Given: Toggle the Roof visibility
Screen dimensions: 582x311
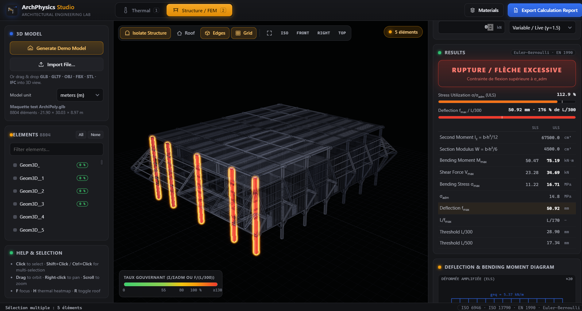Looking at the screenshot, I should 186,33.
